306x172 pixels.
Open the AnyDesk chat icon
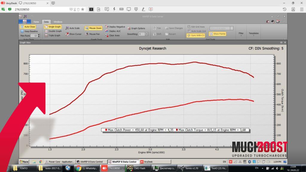click(107, 9)
